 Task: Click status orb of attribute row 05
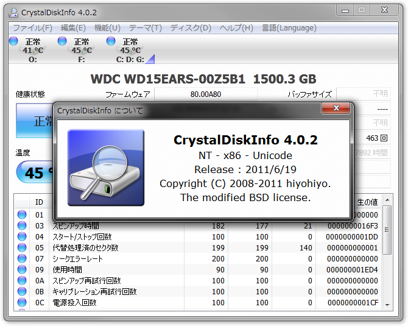22,247
